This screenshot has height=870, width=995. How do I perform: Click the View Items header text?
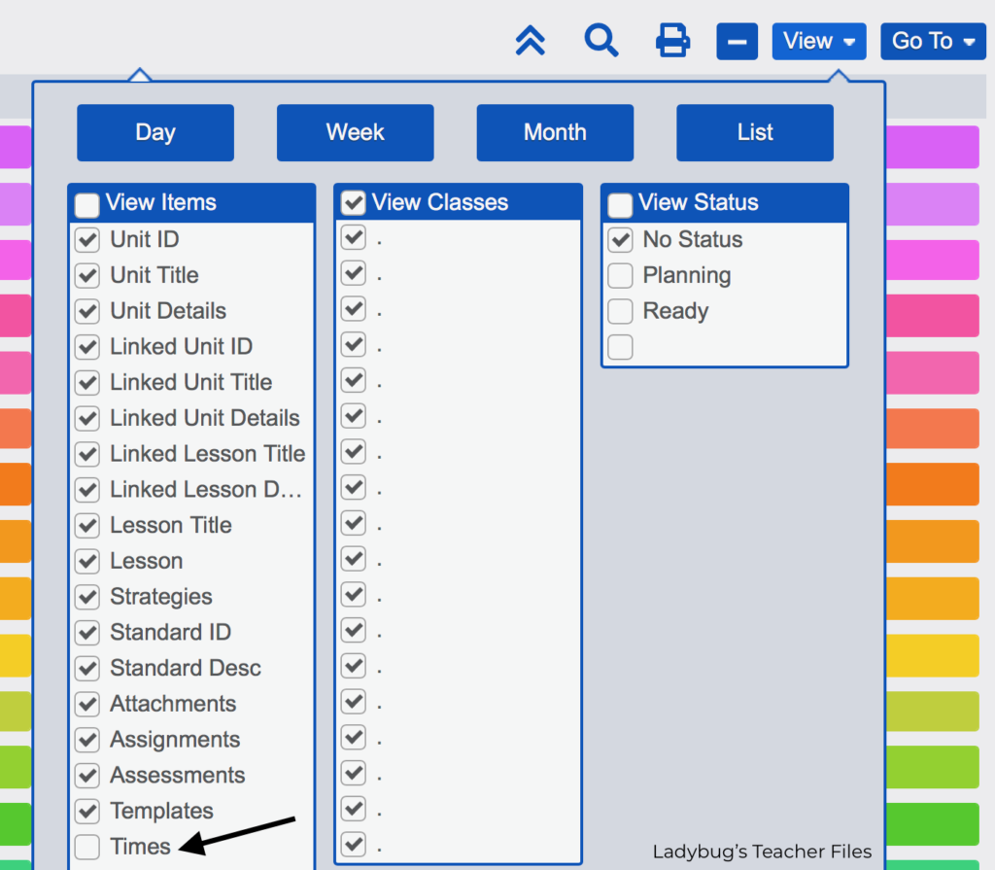coord(161,202)
